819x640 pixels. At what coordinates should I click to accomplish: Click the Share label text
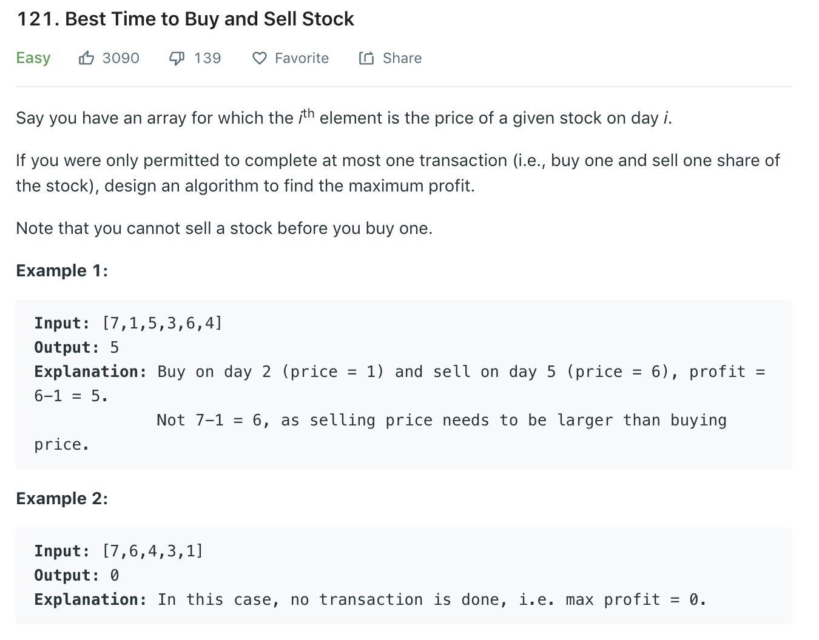[x=402, y=58]
